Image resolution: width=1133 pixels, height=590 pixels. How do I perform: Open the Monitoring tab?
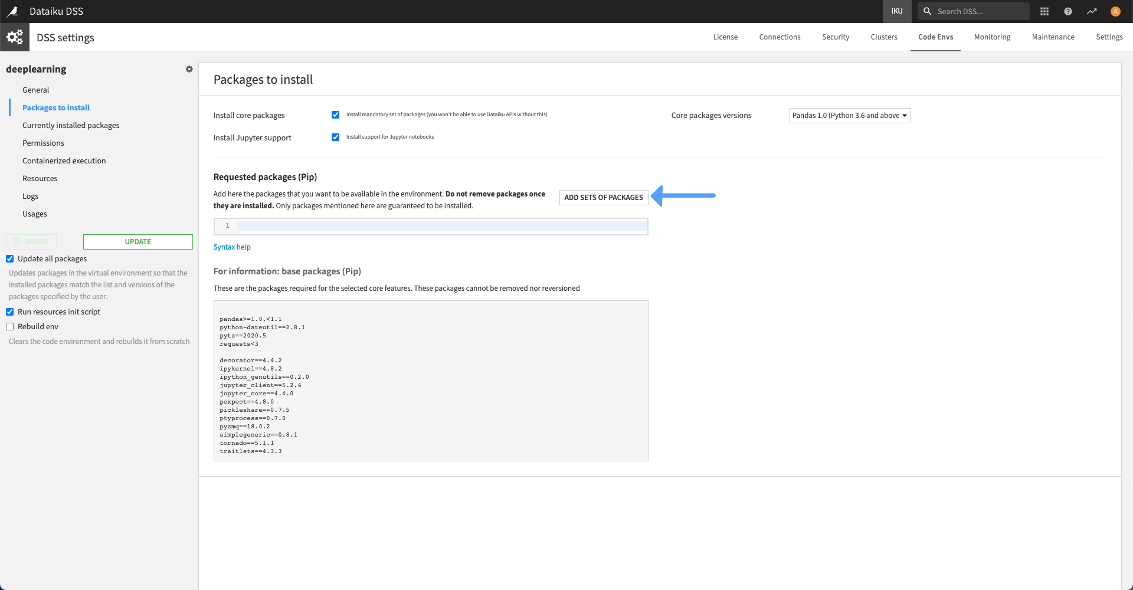click(992, 37)
